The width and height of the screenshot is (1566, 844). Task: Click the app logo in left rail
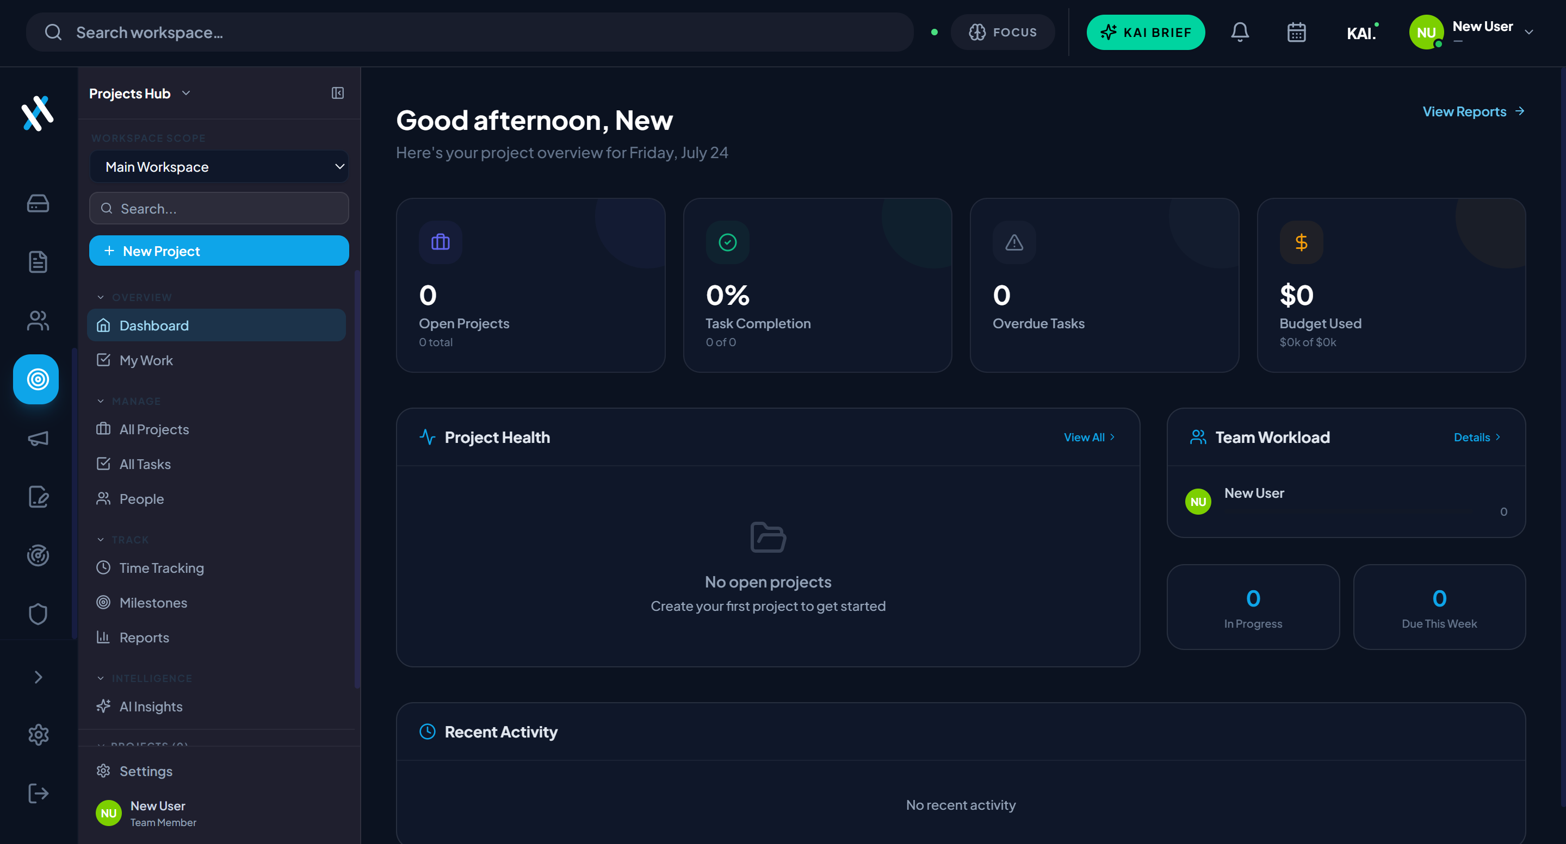click(x=38, y=113)
